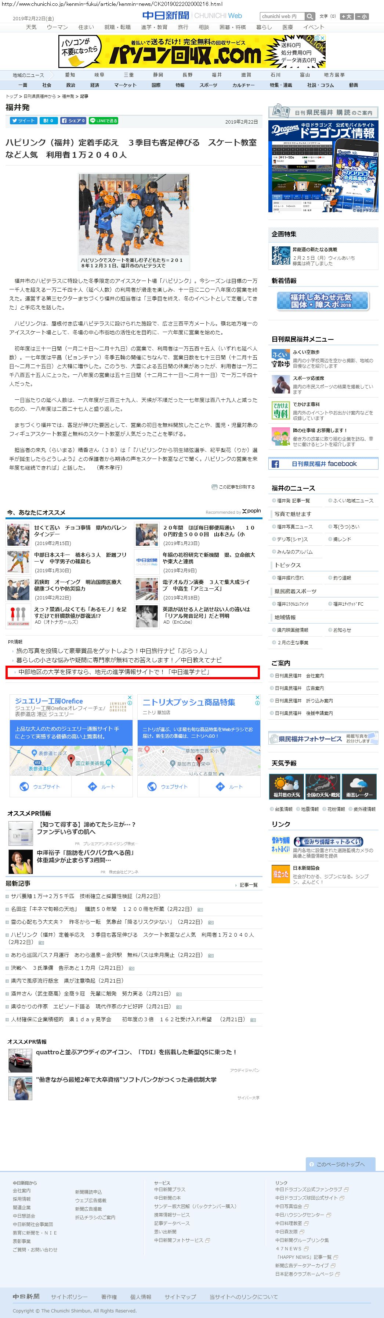Open recommended article 電子オルガン演奏

pos(206,585)
